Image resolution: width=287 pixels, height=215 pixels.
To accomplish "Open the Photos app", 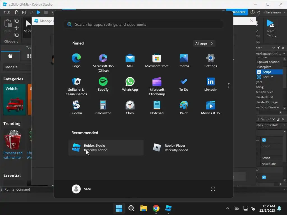I will pos(184,60).
